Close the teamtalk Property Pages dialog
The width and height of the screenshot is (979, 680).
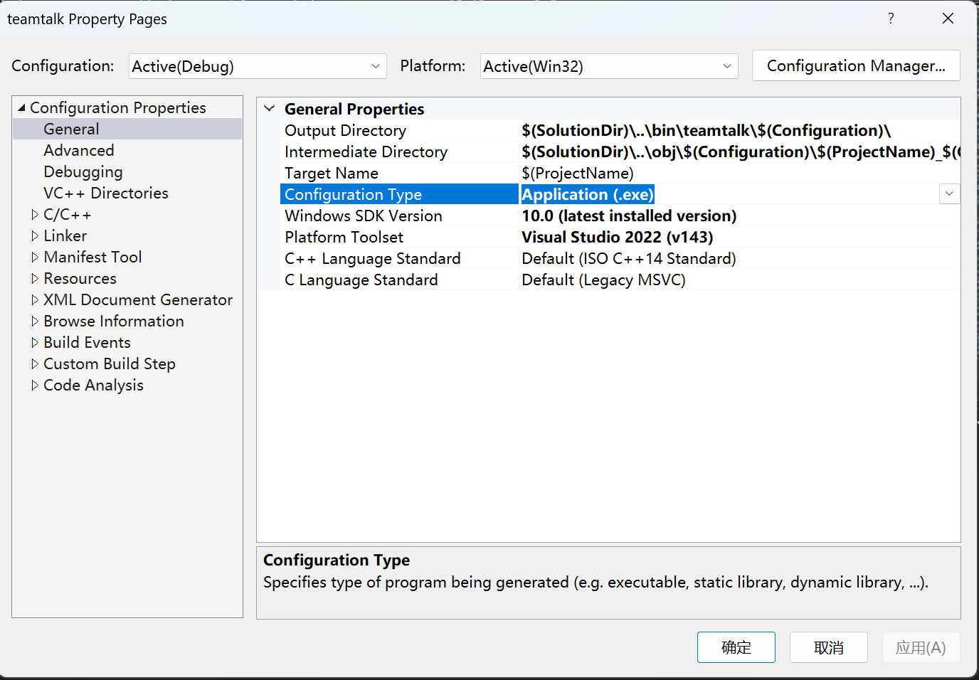coord(948,18)
